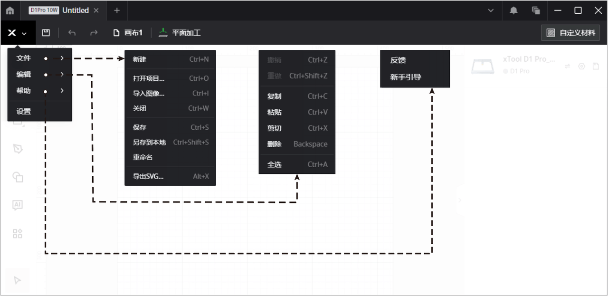
Task: Choose 导出SVG... in file submenu
Action: [170, 176]
